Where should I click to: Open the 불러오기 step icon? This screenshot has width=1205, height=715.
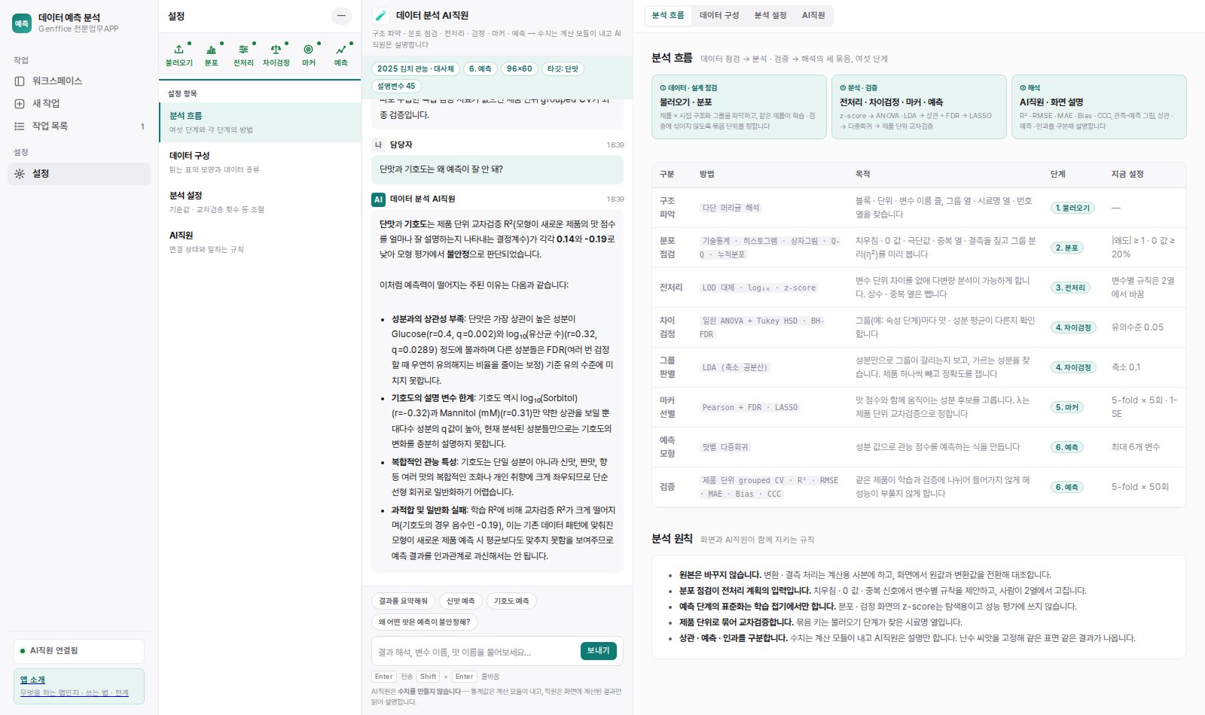pos(178,56)
